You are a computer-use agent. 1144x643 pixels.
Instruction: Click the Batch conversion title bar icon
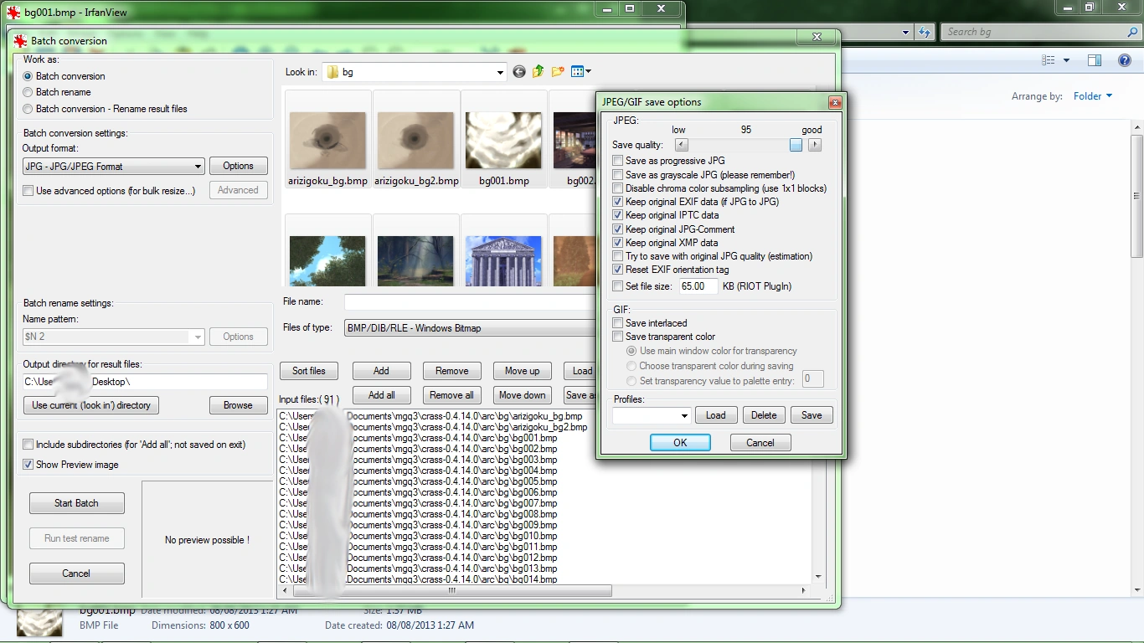[x=21, y=41]
